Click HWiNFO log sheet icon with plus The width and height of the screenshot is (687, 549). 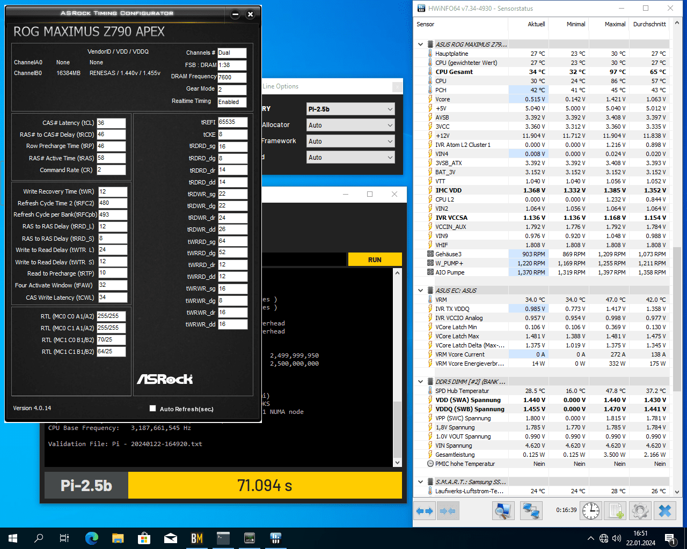[x=615, y=511]
